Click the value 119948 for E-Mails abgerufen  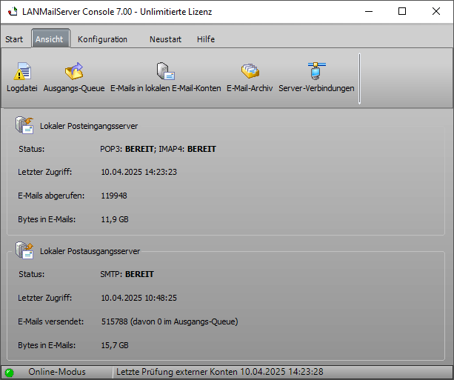pyautogui.click(x=114, y=196)
